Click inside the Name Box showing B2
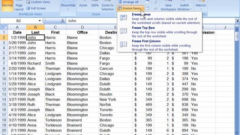The height and width of the screenshot is (135, 240). [19, 21]
